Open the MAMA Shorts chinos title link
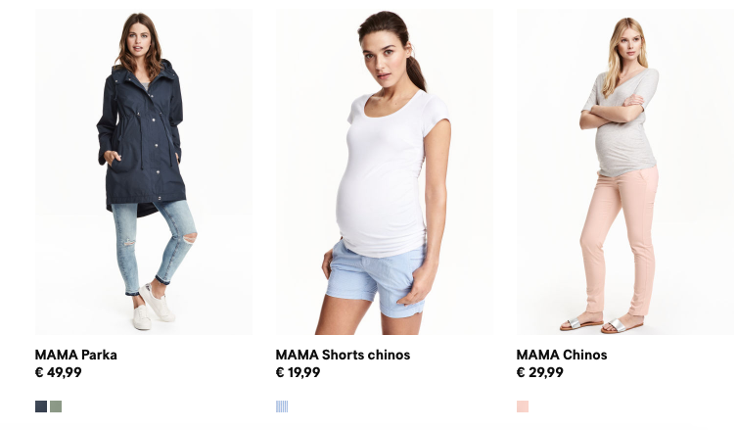The width and height of the screenshot is (737, 430). click(x=343, y=355)
